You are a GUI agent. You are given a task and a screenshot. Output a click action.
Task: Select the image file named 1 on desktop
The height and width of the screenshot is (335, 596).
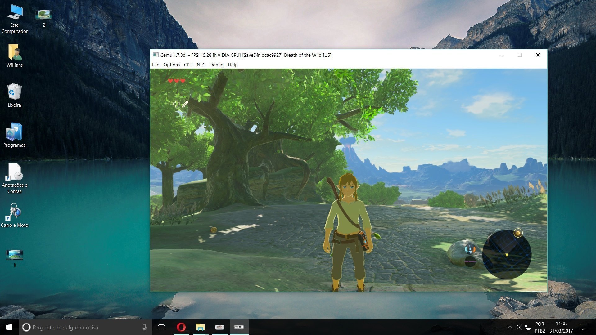point(14,258)
